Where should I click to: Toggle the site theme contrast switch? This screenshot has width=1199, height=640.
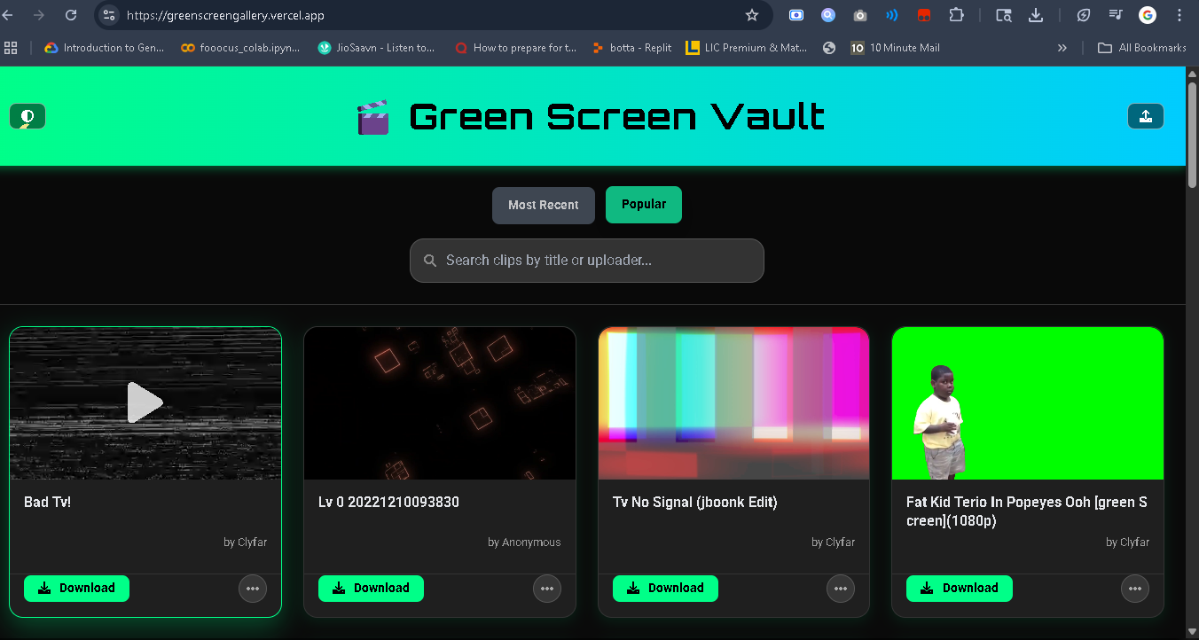tap(27, 115)
